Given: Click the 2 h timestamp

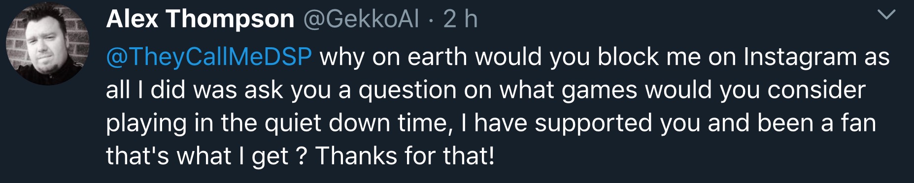Looking at the screenshot, I should [x=460, y=19].
